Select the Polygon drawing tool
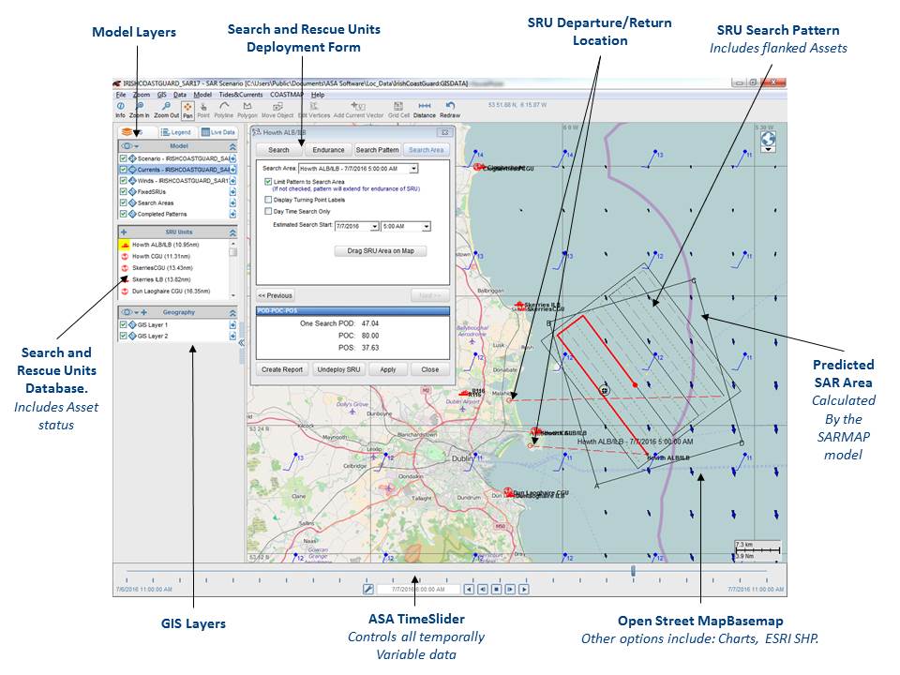This screenshot has height=675, width=900. (x=247, y=111)
